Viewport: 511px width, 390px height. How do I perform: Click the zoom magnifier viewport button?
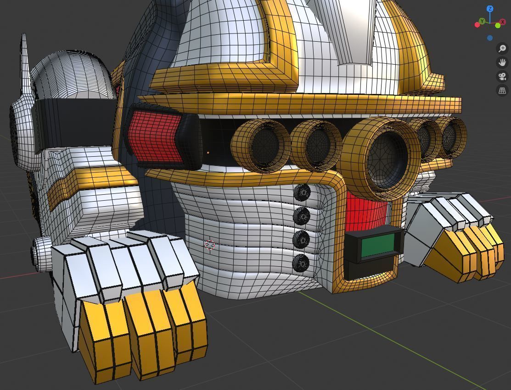click(x=502, y=49)
